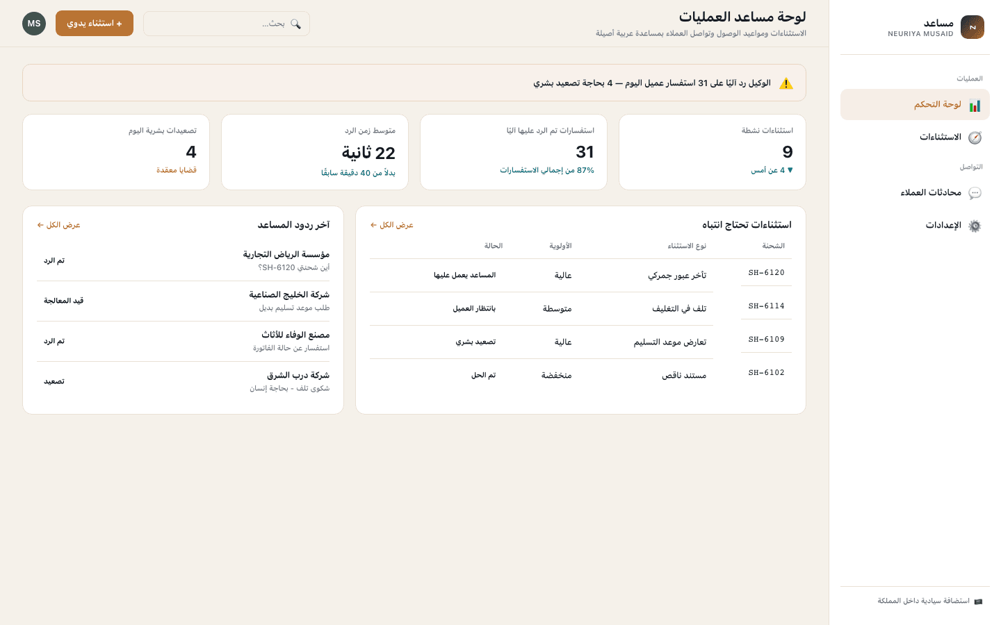Click عرض الكل in آخر ردود المساعد
Image resolution: width=1001 pixels, height=625 pixels.
point(58,225)
